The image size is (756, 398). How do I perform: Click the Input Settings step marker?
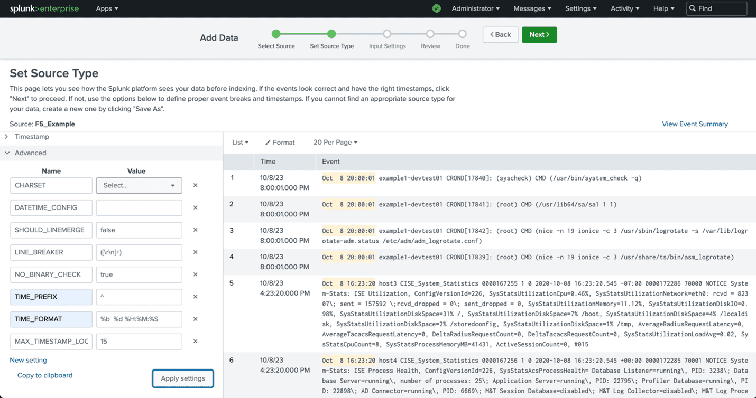pyautogui.click(x=387, y=34)
